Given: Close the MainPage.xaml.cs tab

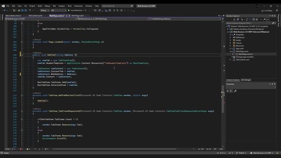Looking at the screenshot, I should coord(69,16).
